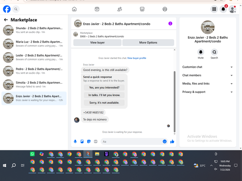Open the Menu grid icon

(214, 9)
